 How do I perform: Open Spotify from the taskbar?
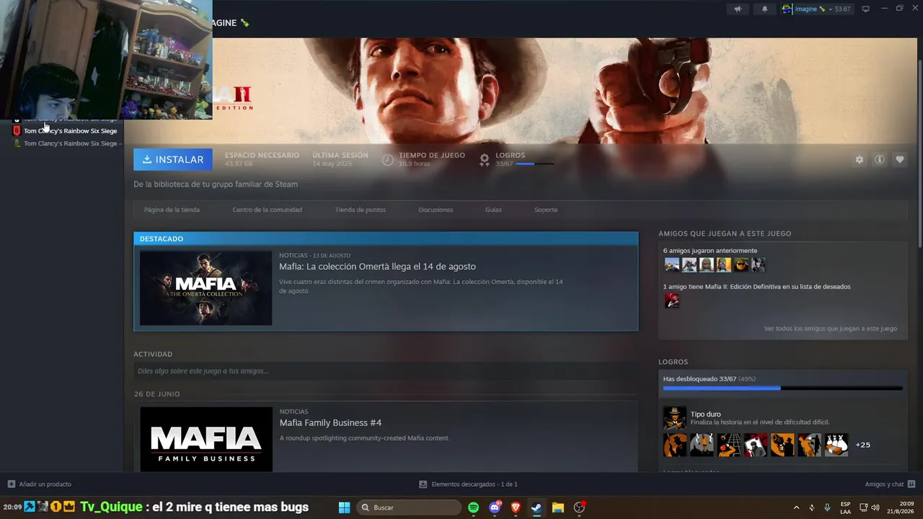click(473, 507)
